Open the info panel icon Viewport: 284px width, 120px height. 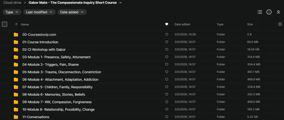tap(269, 12)
